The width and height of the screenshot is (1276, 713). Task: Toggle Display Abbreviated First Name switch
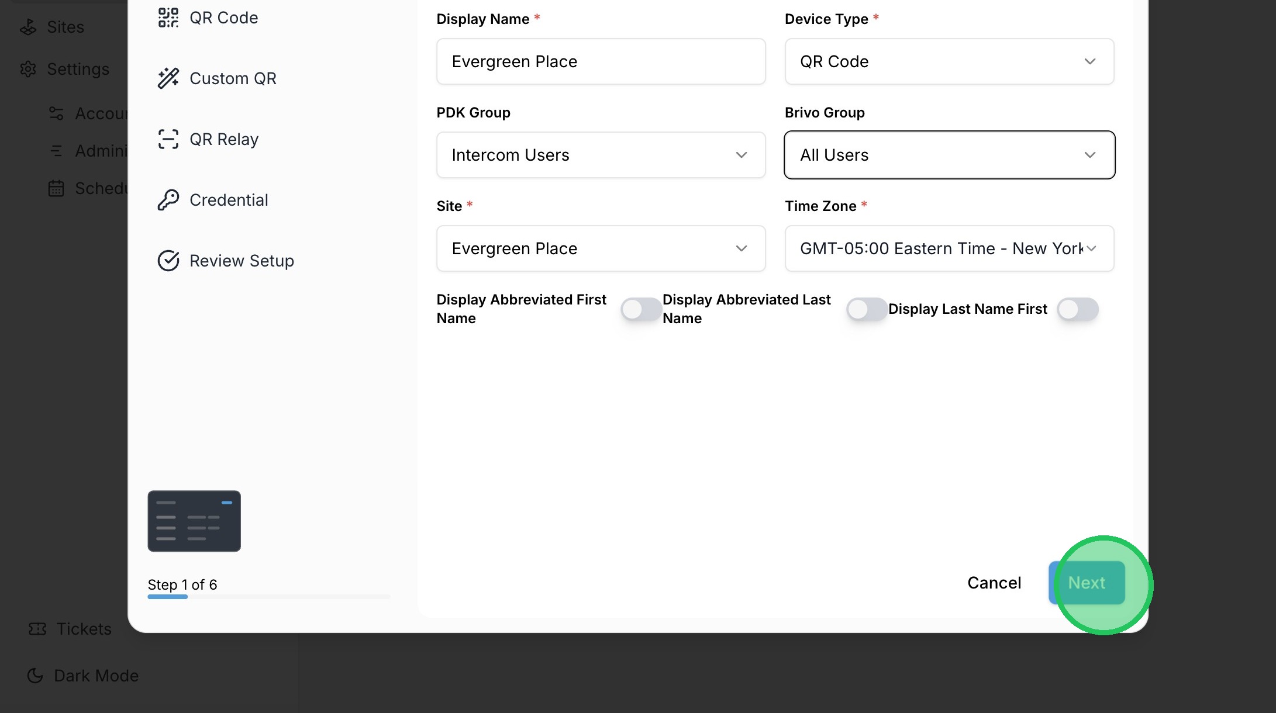[640, 309]
